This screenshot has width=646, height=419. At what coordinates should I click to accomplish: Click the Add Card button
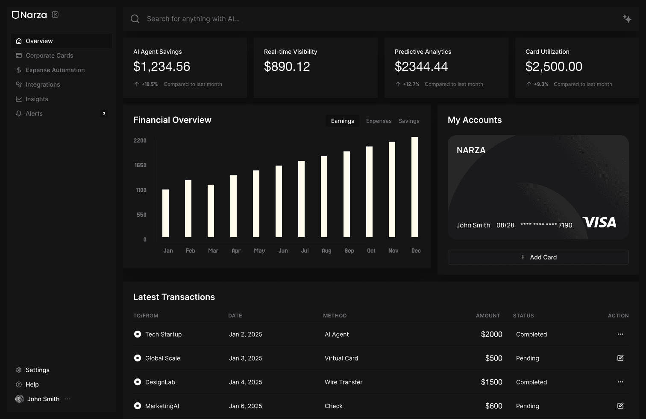[x=538, y=257]
